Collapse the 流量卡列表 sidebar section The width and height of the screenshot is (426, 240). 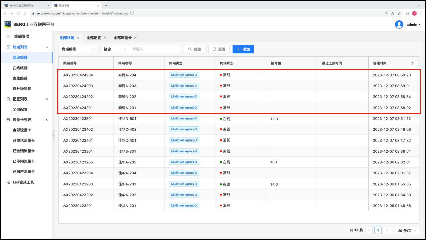point(47,120)
